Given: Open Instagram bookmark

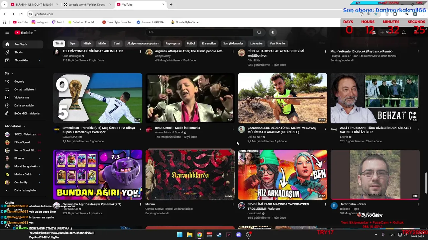Looking at the screenshot, I should click(40, 22).
